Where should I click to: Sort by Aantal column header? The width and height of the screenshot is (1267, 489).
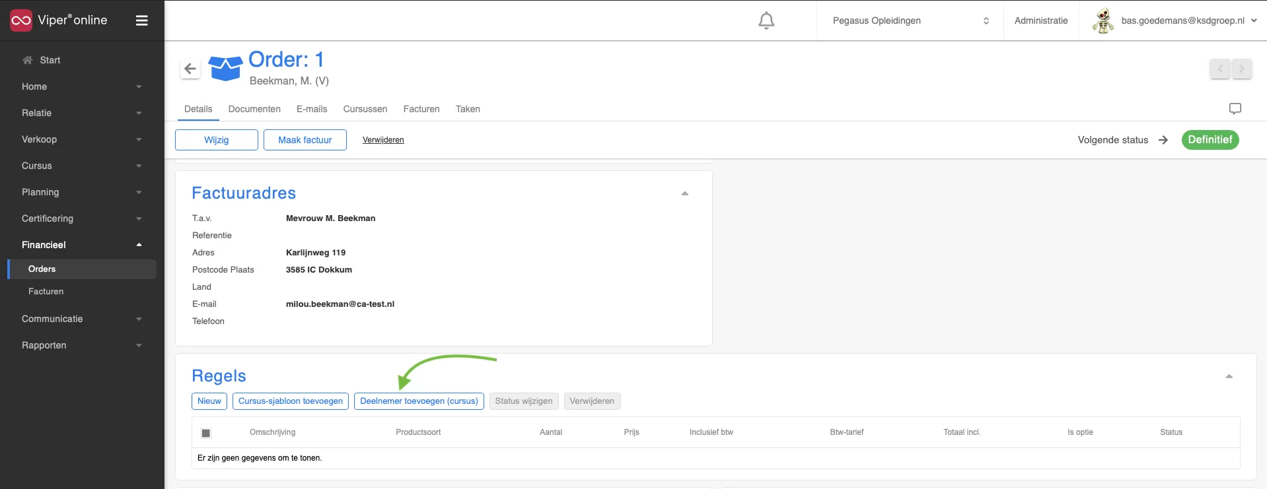[551, 432]
